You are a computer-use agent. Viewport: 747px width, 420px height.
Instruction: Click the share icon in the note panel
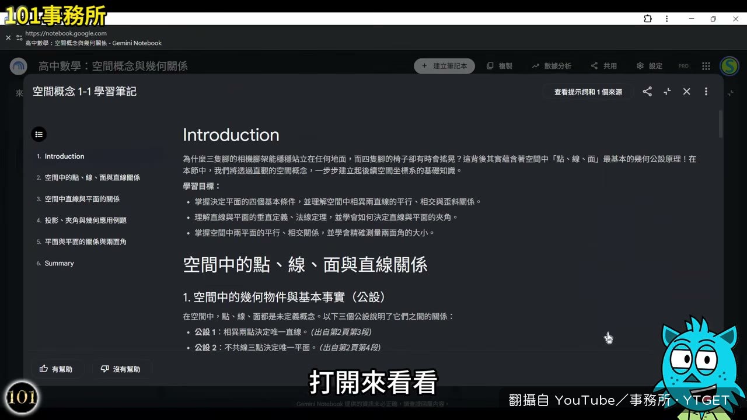point(647,92)
